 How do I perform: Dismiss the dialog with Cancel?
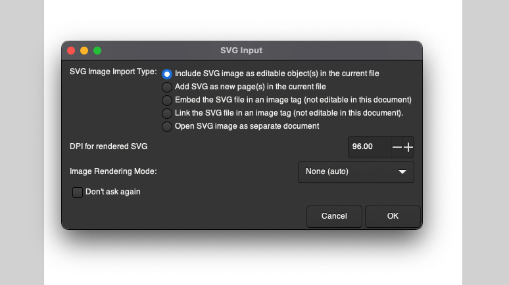tap(334, 216)
